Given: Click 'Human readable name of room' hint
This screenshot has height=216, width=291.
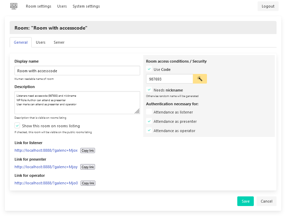Looking at the screenshot, I should click(34, 79).
